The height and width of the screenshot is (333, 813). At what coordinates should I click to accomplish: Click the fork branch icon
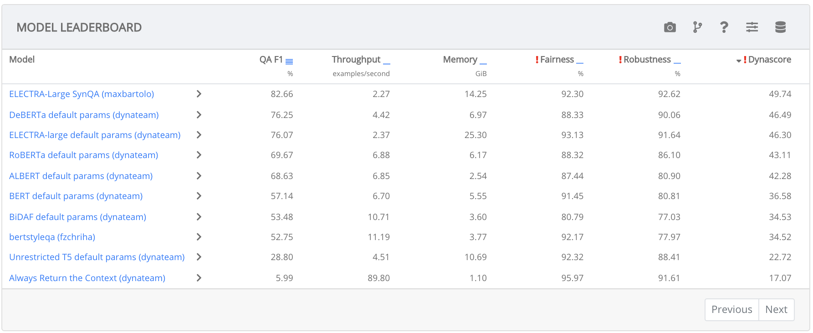point(697,27)
